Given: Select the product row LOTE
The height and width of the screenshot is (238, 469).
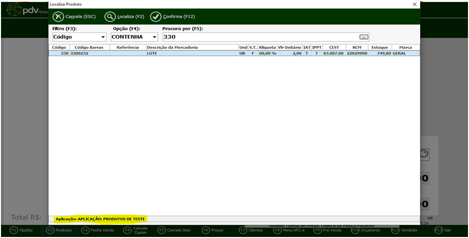Looking at the screenshot, I should point(191,53).
